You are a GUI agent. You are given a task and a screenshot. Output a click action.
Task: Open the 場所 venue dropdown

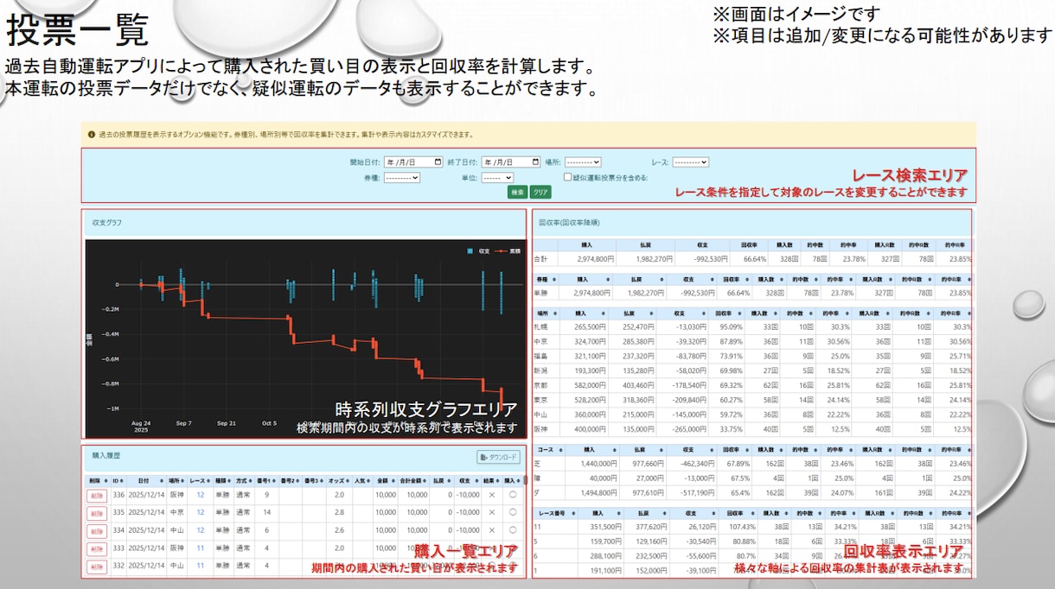583,161
